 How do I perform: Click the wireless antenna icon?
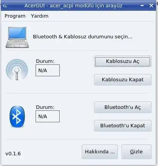click(17, 69)
